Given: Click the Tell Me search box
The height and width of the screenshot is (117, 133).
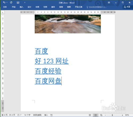Looking at the screenshot, I should pos(97,7).
